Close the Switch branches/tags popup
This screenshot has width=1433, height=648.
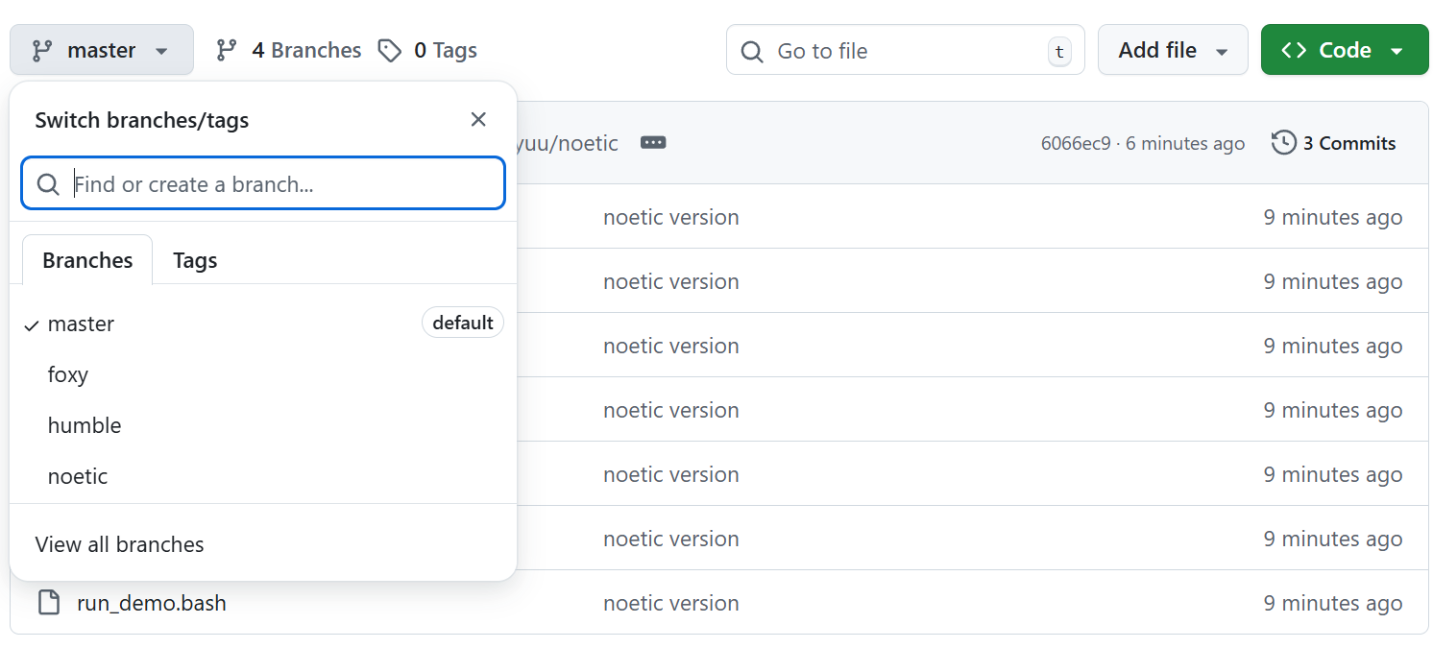click(478, 119)
